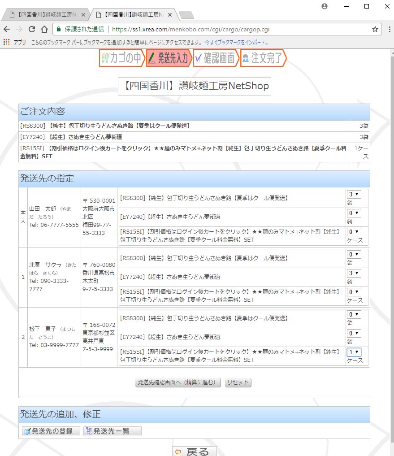Click phone number Tel: 03-9999-7777
Image resolution: width=394 pixels, height=456 pixels.
[54, 345]
